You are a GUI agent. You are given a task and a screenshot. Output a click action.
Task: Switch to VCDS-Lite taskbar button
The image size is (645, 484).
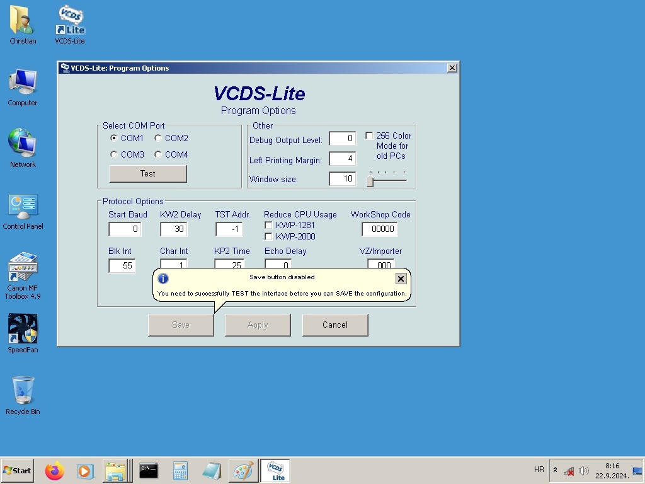(x=275, y=470)
